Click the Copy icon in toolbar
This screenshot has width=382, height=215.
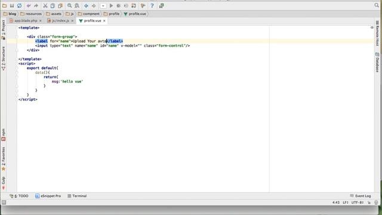point(53,5)
